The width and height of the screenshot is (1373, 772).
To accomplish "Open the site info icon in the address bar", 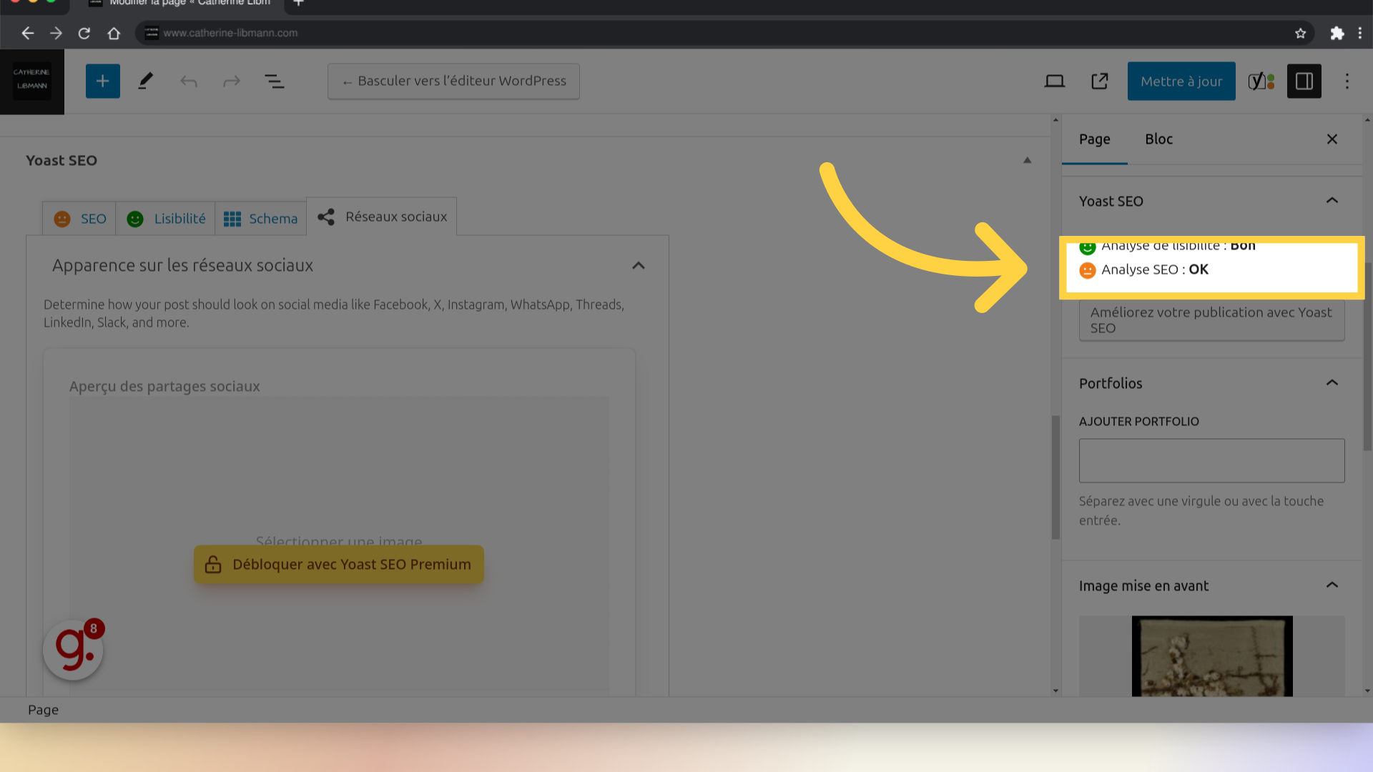I will point(152,33).
